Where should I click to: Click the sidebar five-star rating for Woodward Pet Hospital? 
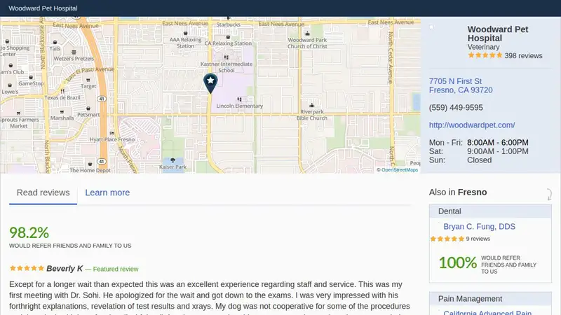tap(485, 55)
